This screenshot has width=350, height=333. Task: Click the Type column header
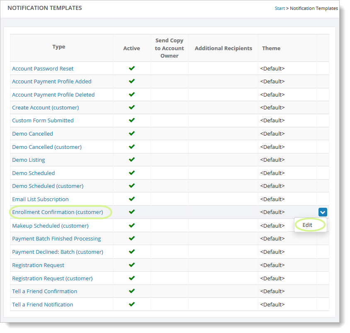[59, 47]
